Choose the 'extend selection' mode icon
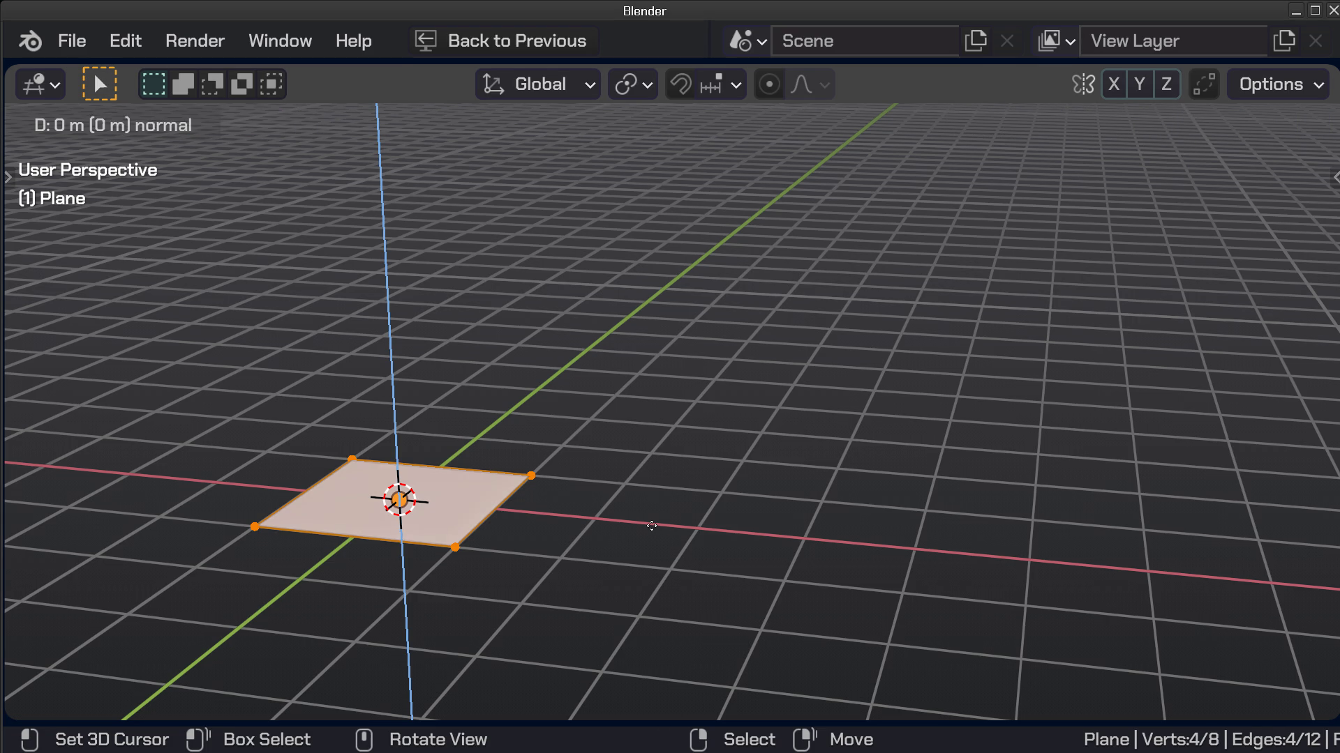This screenshot has width=1340, height=753. pos(183,84)
